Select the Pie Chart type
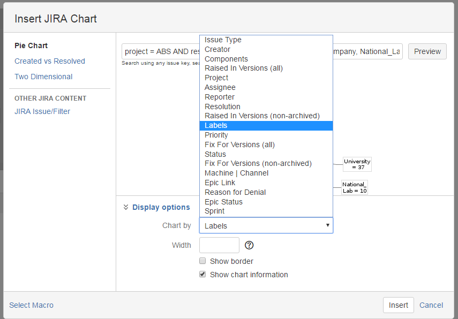Screen dimensions: 458x319 31,45
